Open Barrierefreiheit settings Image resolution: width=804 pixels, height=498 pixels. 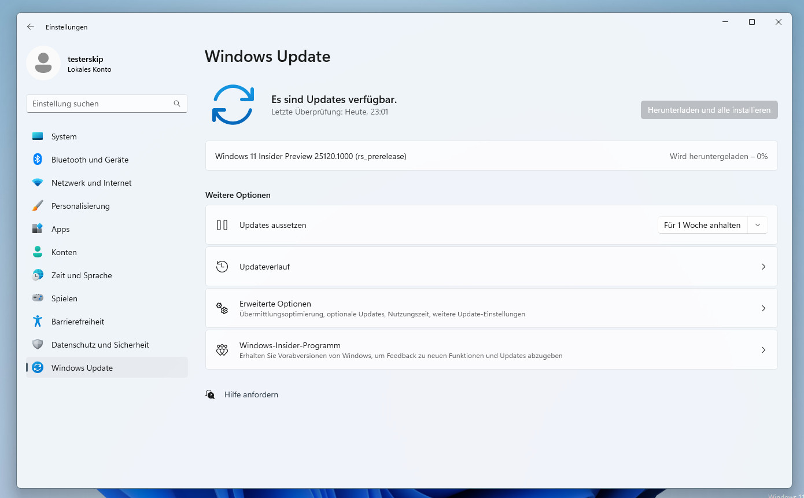point(107,322)
